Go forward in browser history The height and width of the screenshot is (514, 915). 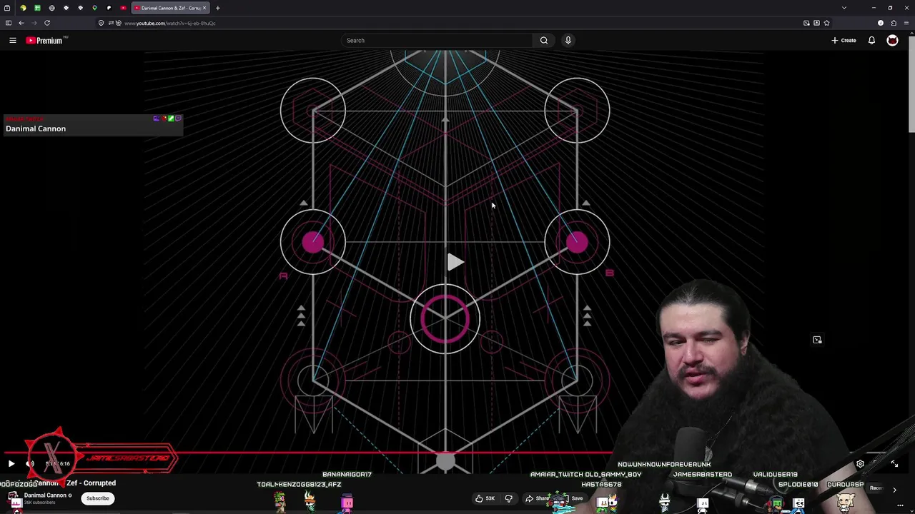34,23
